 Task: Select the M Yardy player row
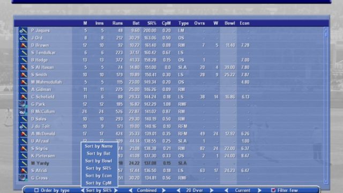(x=171, y=163)
